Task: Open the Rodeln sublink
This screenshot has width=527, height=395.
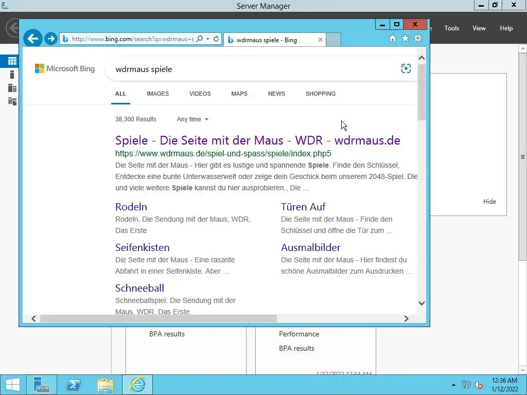Action: point(131,207)
